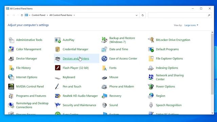Open the Device Manager icon
Image resolution: width=217 pixels, height=122 pixels.
point(11,59)
